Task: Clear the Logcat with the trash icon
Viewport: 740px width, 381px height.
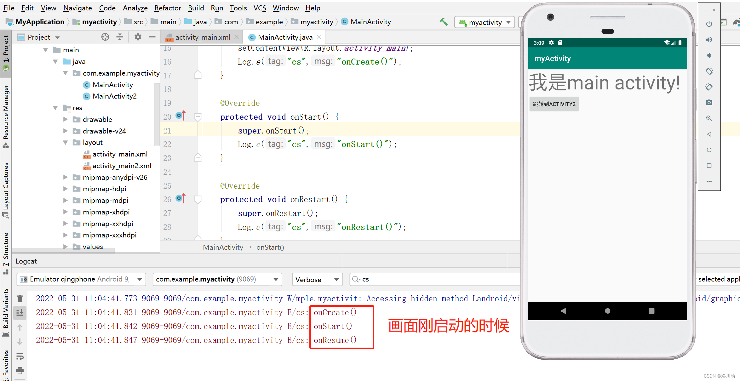Action: click(20, 298)
